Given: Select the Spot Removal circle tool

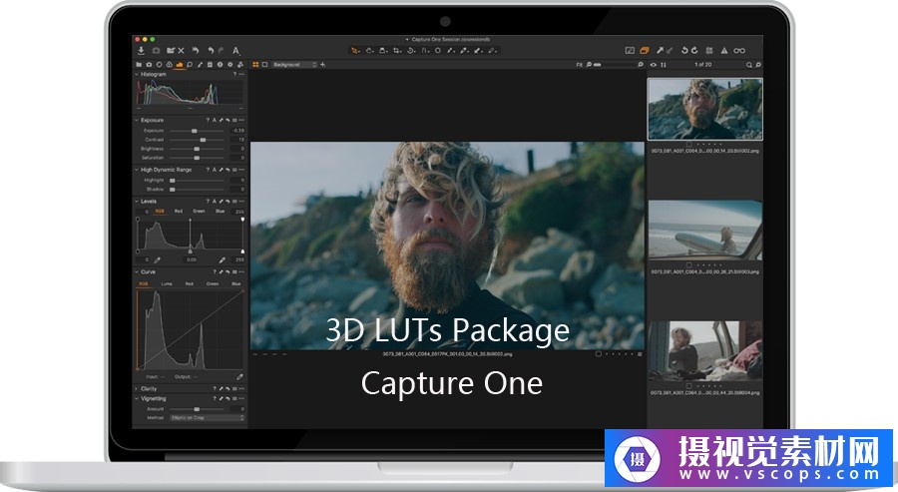Looking at the screenshot, I should click(438, 51).
